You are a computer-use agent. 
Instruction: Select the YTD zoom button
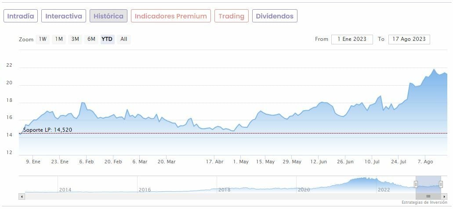coord(107,39)
